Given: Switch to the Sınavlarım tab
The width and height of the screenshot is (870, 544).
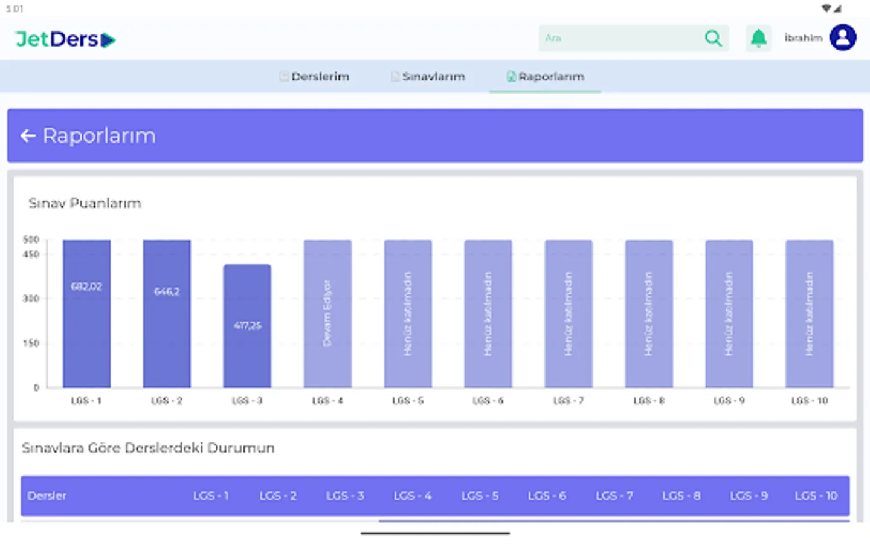Looking at the screenshot, I should 434,77.
